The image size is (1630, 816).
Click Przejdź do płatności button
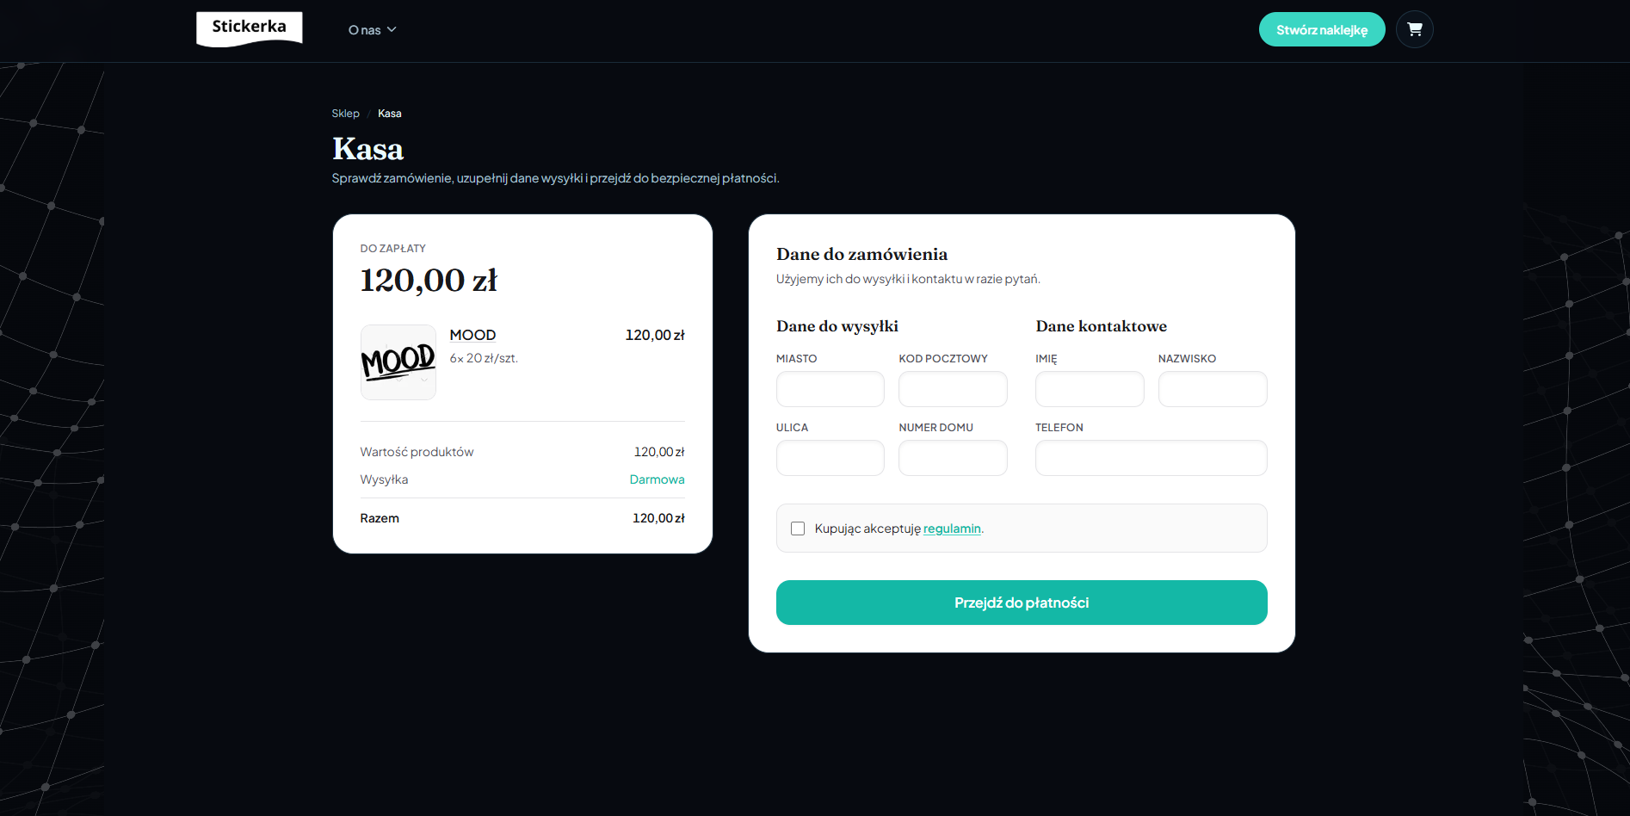coord(1021,603)
